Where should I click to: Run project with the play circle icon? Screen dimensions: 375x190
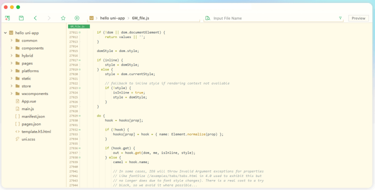tap(77, 18)
